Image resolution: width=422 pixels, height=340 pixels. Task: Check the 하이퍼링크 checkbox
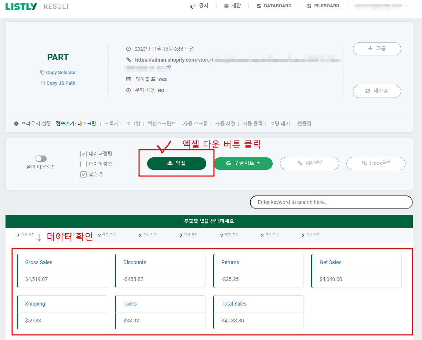pyautogui.click(x=83, y=164)
